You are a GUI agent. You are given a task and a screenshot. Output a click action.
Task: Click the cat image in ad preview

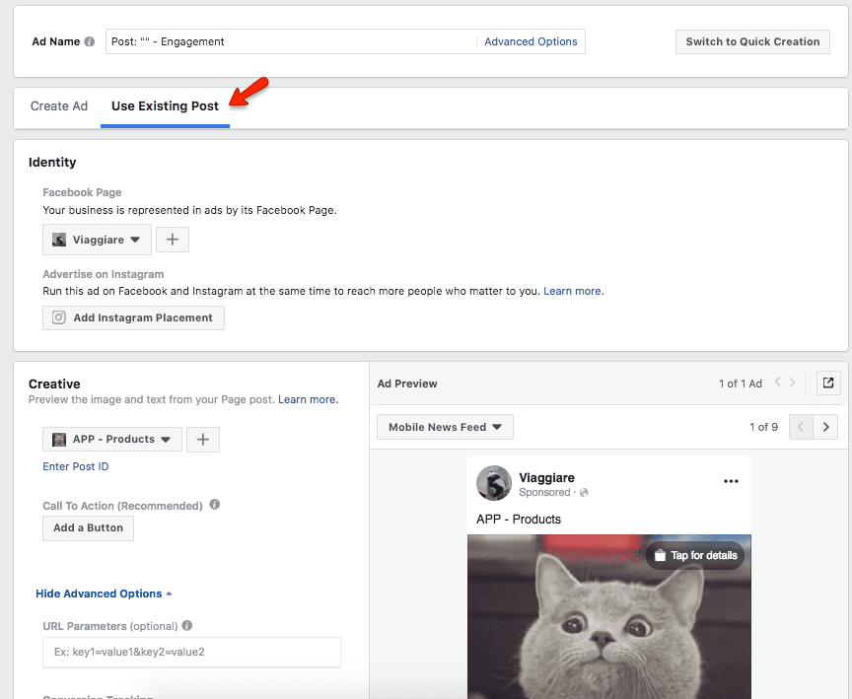click(609, 617)
